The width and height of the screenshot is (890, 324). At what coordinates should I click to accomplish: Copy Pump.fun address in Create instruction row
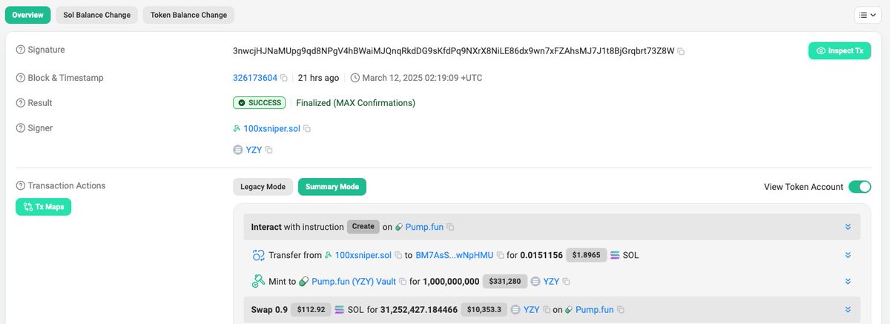[450, 227]
